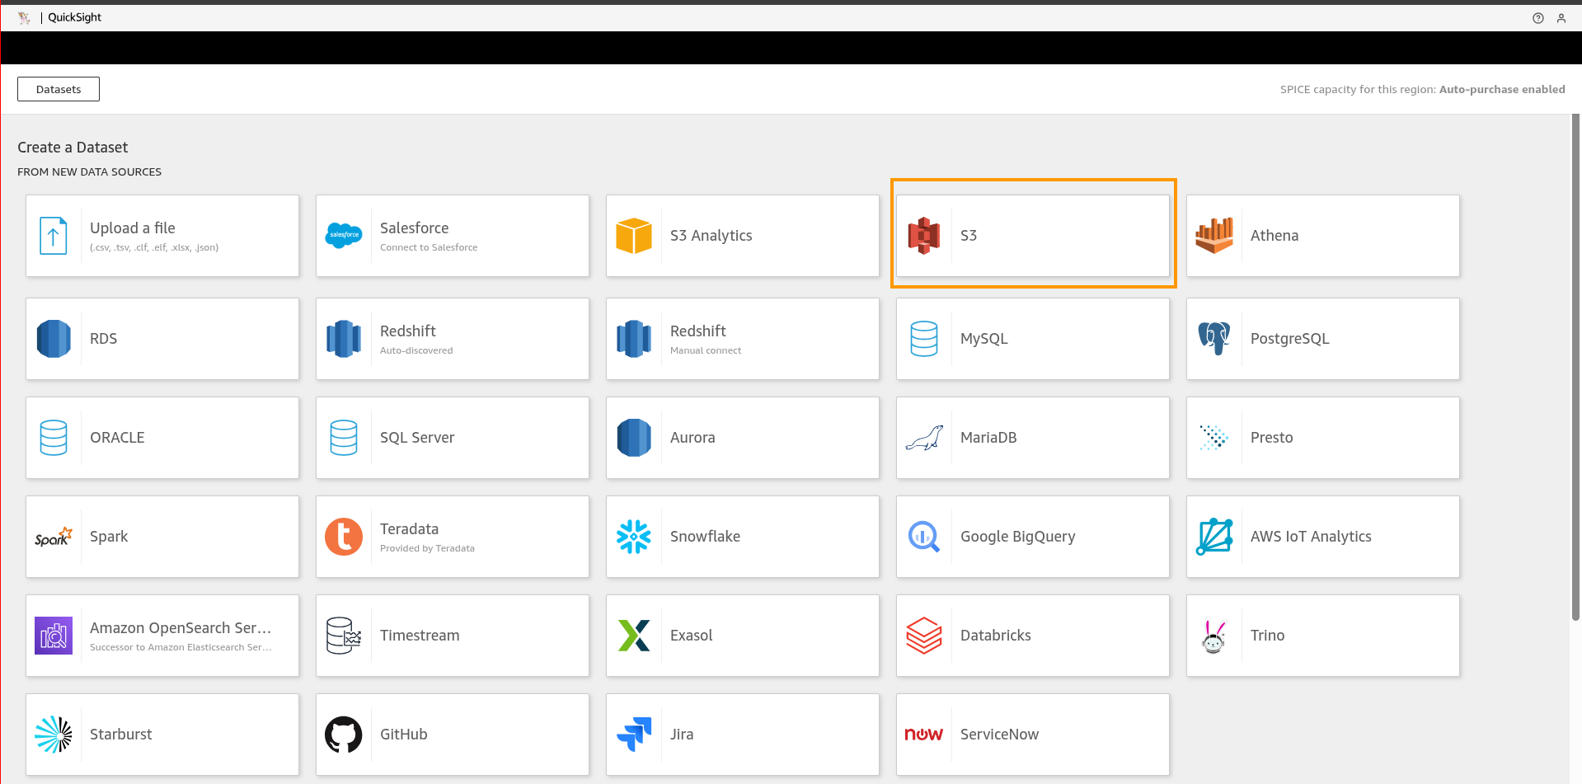Click the Salesforce cloud logo
This screenshot has height=784, width=1582.
344,236
